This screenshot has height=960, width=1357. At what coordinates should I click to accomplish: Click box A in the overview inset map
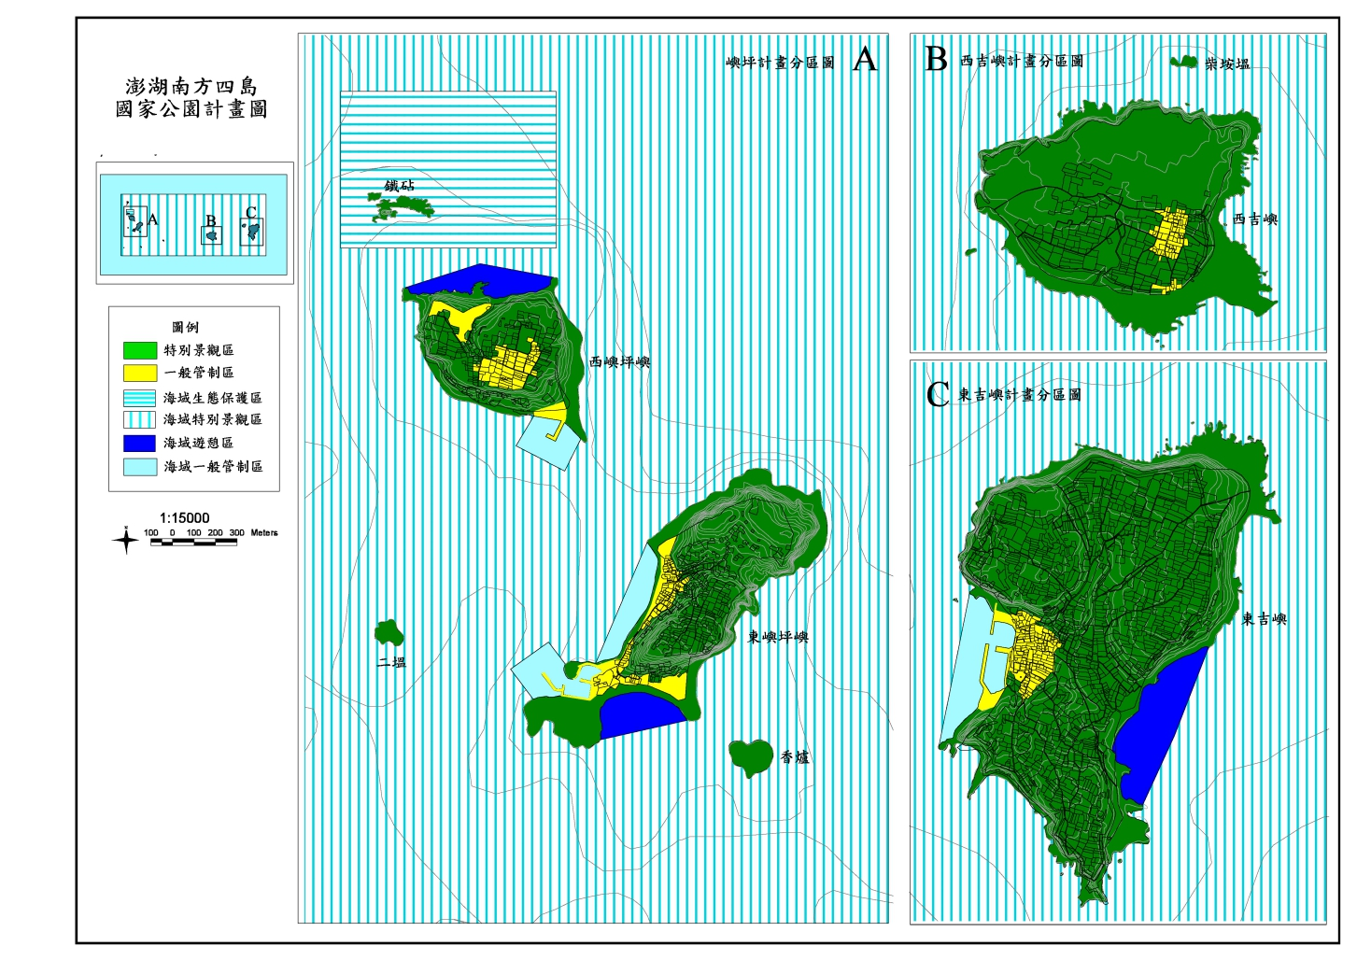tap(135, 220)
